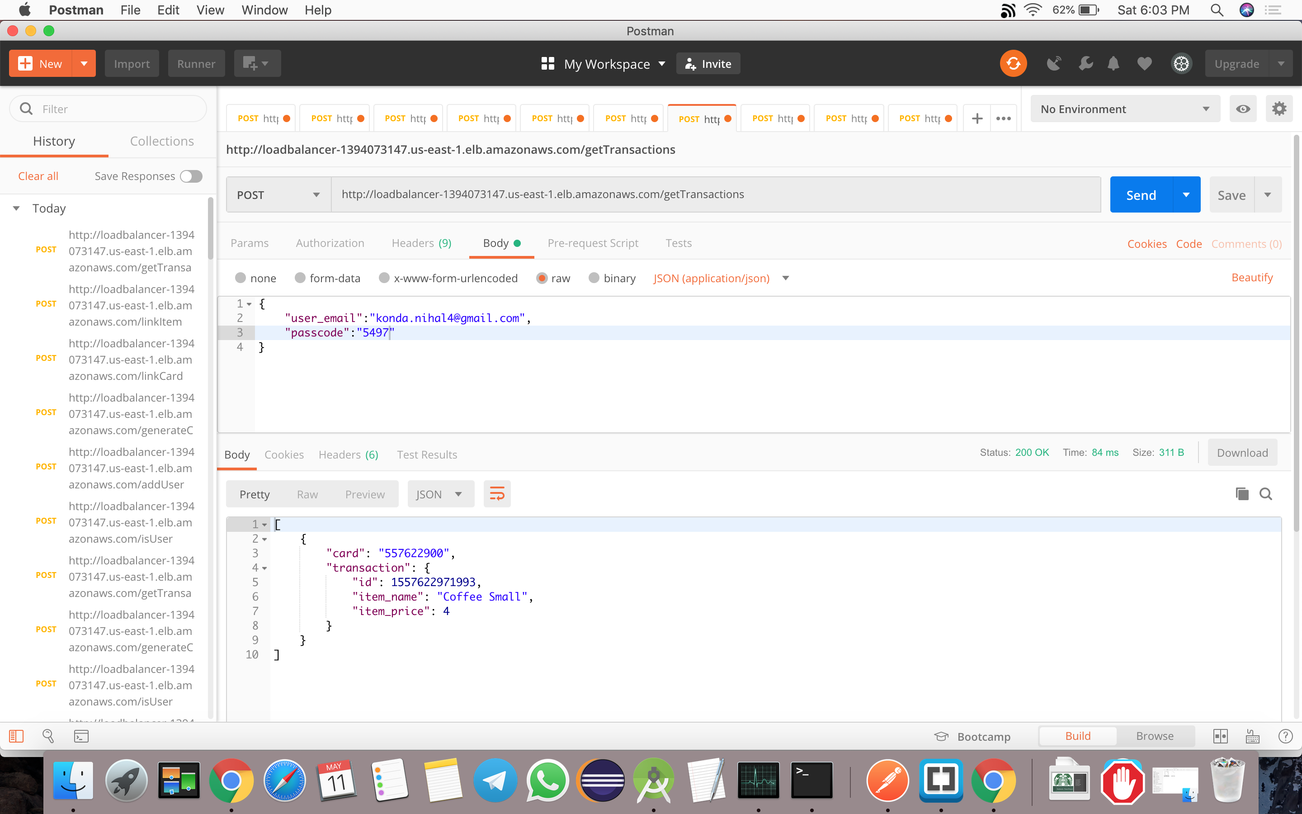Image resolution: width=1302 pixels, height=814 pixels.
Task: Open the No Environment dropdown
Action: pyautogui.click(x=1124, y=109)
